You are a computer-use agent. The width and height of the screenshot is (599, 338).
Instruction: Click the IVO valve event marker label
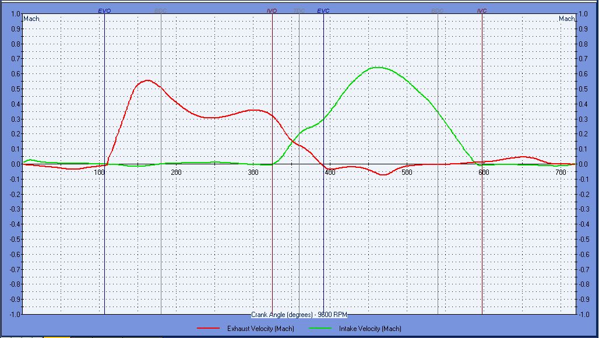[272, 11]
